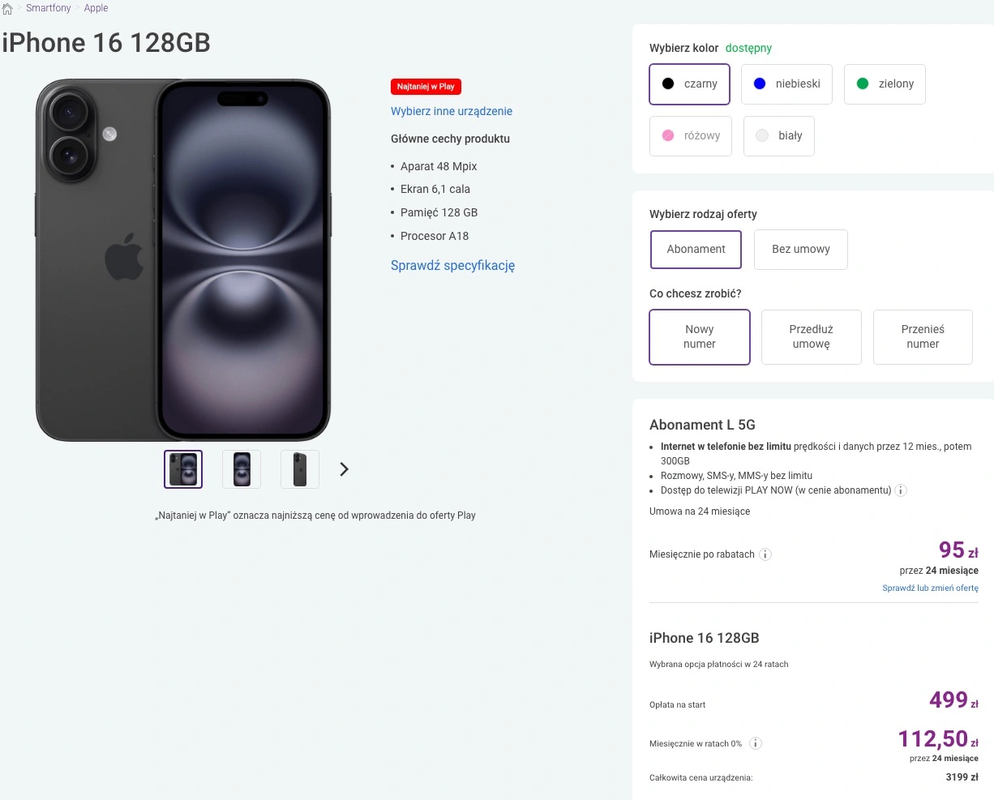Show next product thumbnails with arrow
The image size is (994, 800).
point(344,469)
